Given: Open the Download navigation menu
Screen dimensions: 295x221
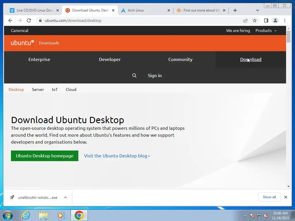Looking at the screenshot, I should tap(251, 59).
